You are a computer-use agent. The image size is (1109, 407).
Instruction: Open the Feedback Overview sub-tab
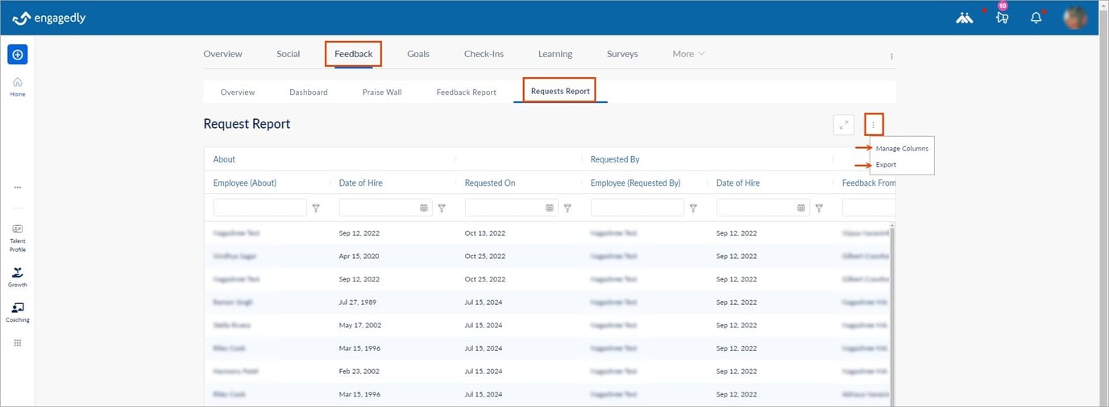[x=238, y=92]
